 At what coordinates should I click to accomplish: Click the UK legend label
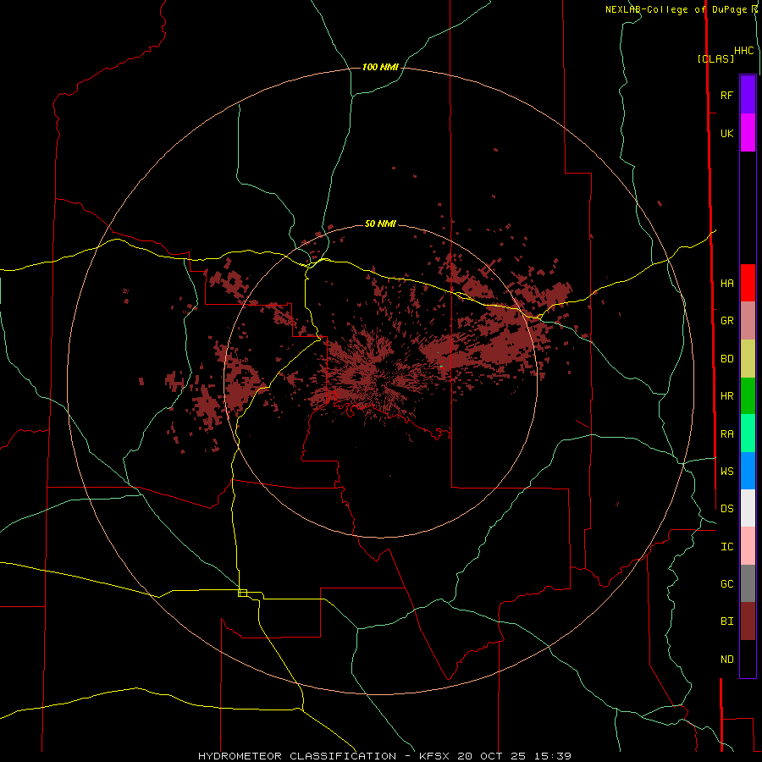click(726, 133)
